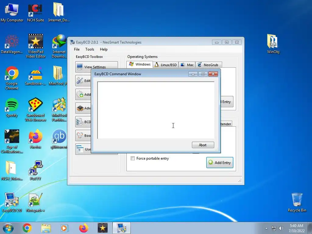
Task: Click the BCD toolbox button
Action: [x=83, y=122]
